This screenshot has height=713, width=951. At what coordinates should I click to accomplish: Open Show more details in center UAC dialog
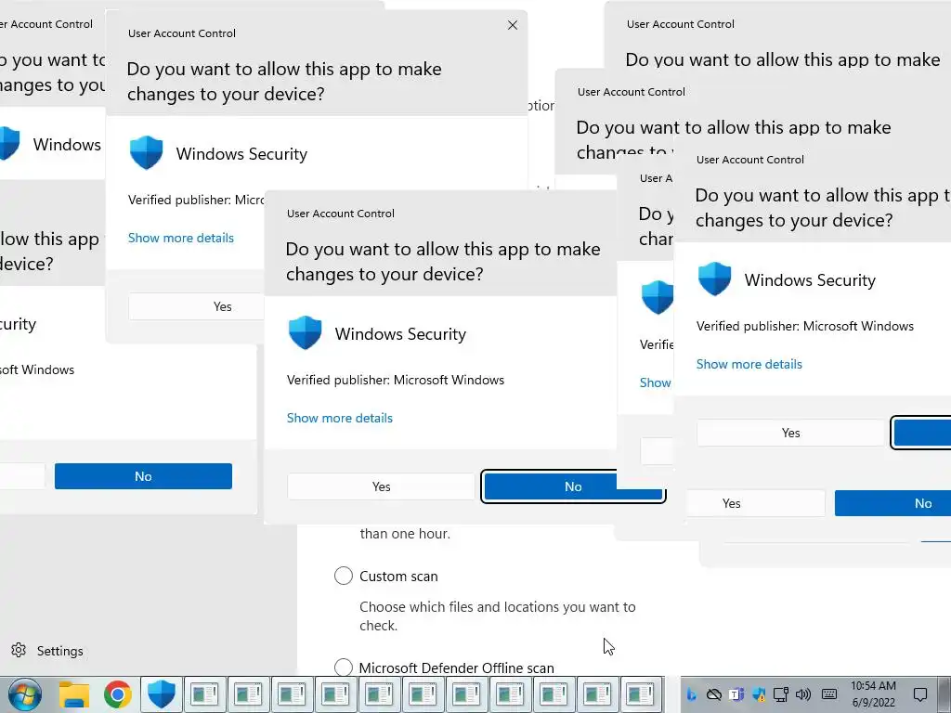(x=340, y=418)
